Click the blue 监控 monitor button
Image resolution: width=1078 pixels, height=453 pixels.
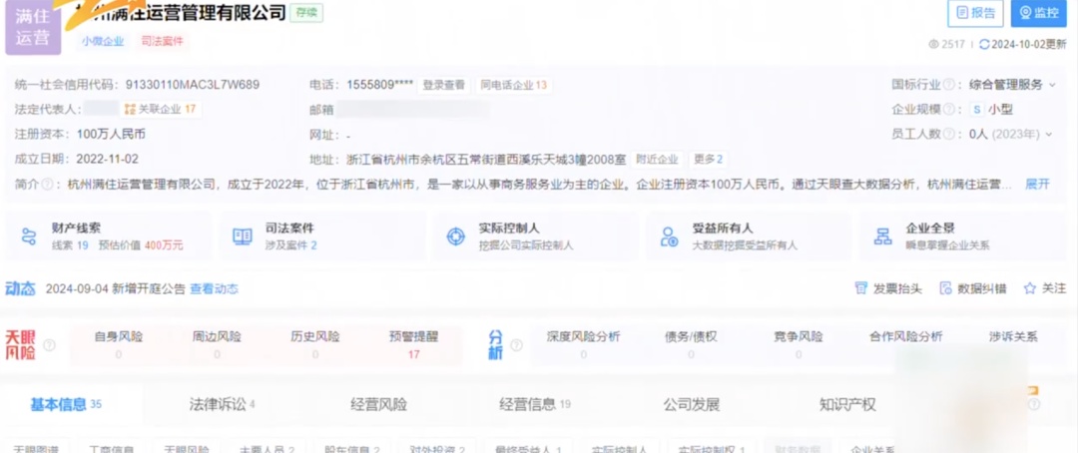(x=1038, y=13)
